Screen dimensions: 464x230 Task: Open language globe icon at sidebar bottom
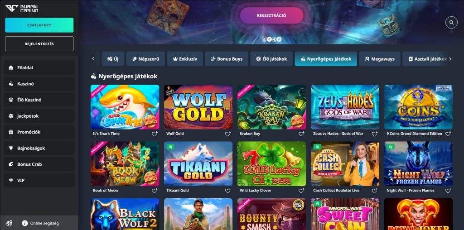(x=9, y=223)
